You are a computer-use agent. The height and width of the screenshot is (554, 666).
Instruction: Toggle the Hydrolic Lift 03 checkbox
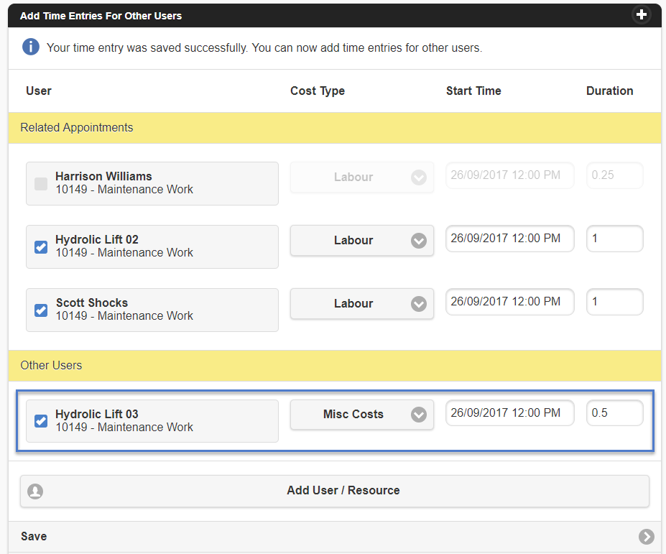pyautogui.click(x=41, y=420)
